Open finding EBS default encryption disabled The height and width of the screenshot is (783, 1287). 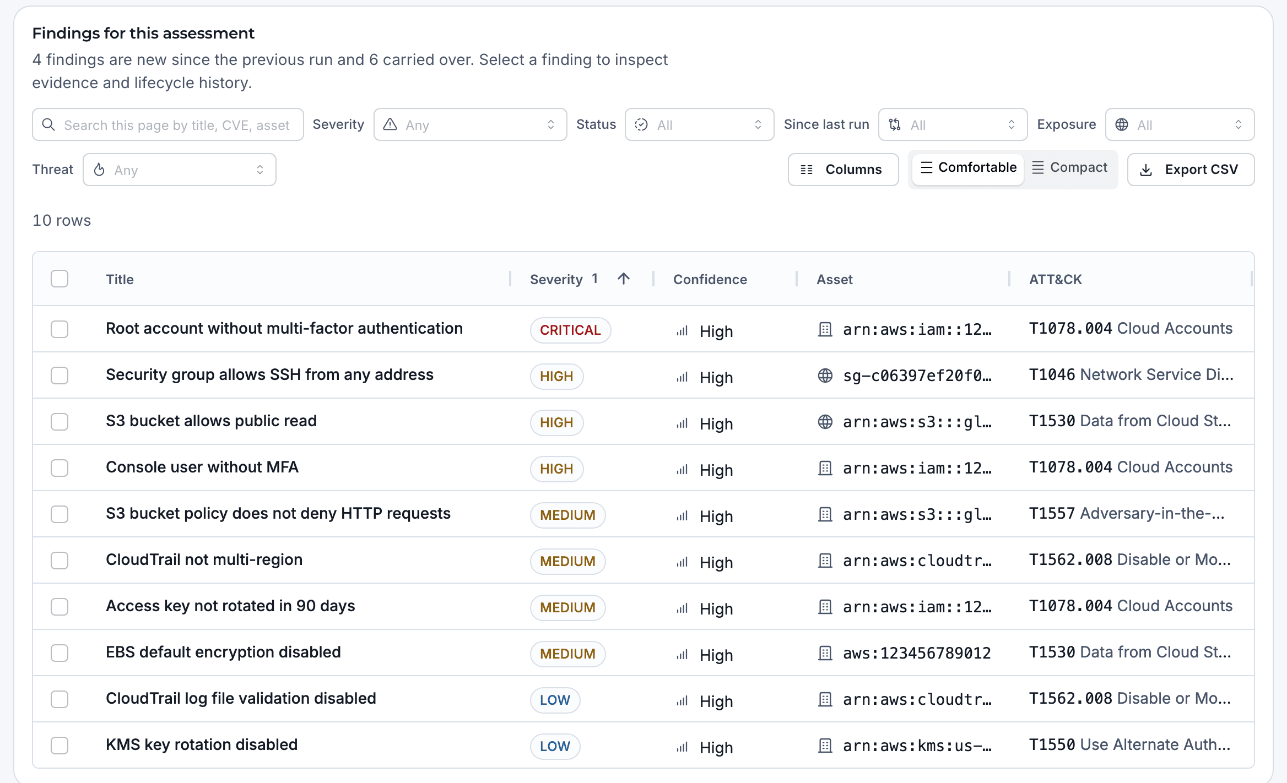[x=223, y=652]
